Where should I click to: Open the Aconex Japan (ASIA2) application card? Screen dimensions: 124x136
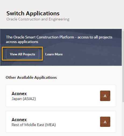coord(61,96)
